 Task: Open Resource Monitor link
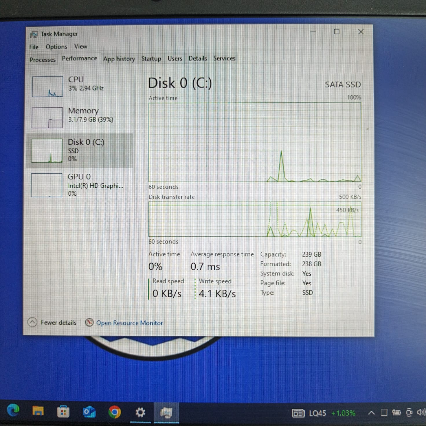pos(129,323)
